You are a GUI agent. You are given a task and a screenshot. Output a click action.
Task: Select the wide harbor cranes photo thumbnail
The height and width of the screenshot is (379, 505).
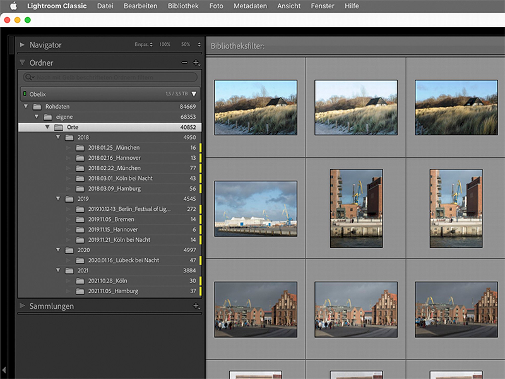click(x=256, y=208)
